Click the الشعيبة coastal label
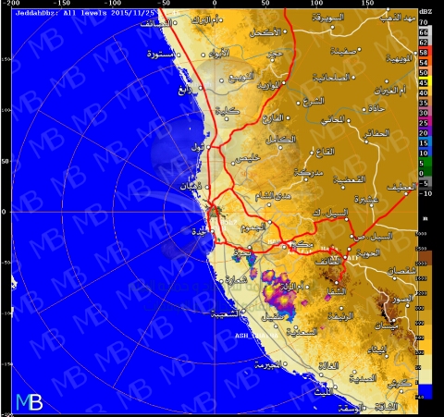Screen dimensions: 444x417 tap(226, 314)
